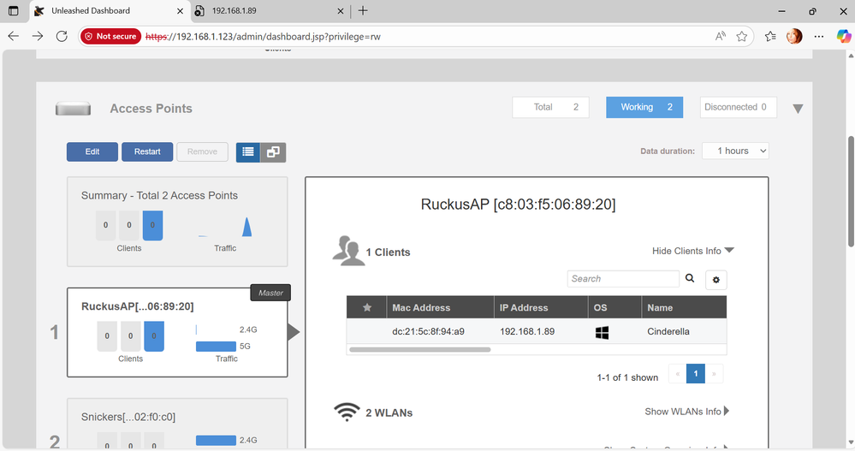Click the Master badge on RuckusAP
The width and height of the screenshot is (855, 451).
tap(270, 293)
